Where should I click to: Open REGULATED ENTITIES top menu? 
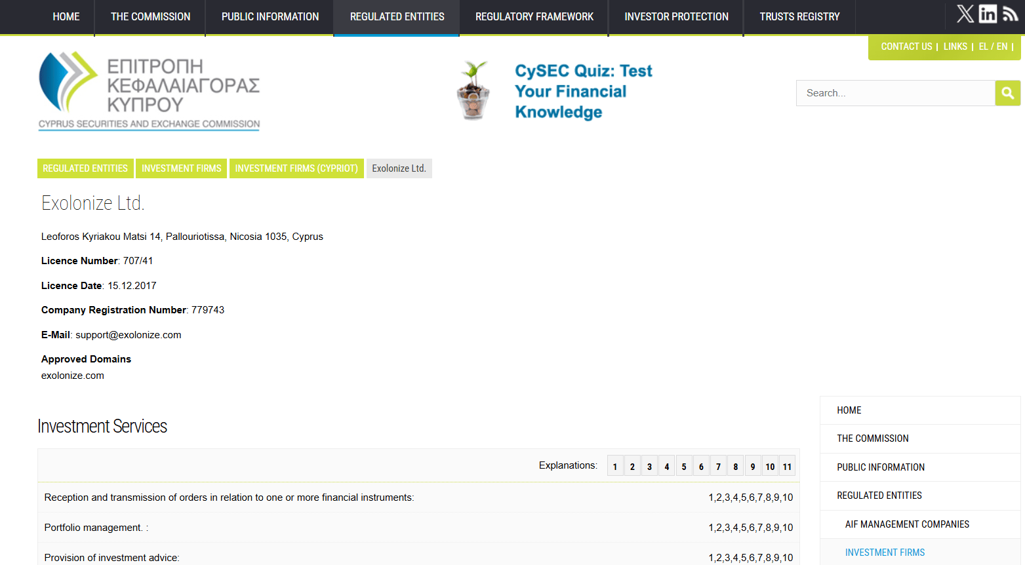[x=397, y=17]
